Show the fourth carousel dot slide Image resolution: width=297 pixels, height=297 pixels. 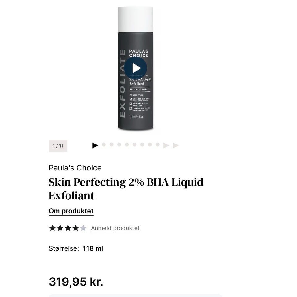pos(119,144)
